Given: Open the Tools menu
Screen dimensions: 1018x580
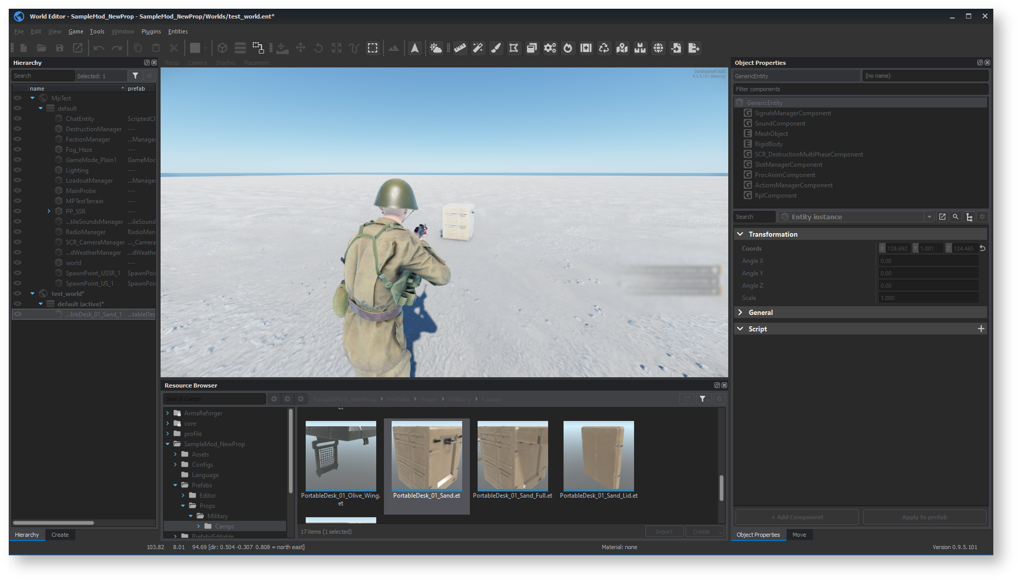Looking at the screenshot, I should [x=97, y=31].
